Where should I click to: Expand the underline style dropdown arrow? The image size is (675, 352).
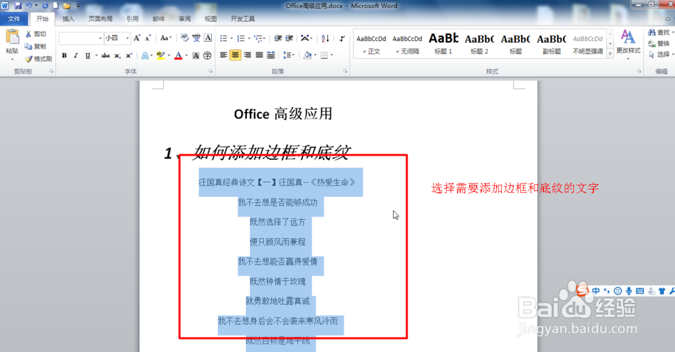(96, 55)
